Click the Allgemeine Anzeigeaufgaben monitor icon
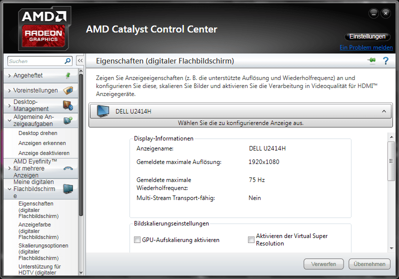Image resolution: width=399 pixels, height=279 pixels. click(x=68, y=120)
